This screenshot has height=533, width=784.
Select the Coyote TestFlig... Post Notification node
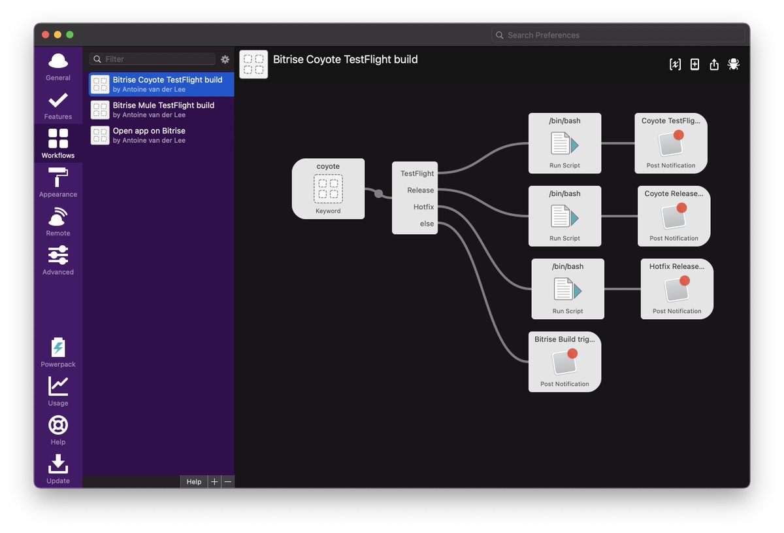[671, 143]
